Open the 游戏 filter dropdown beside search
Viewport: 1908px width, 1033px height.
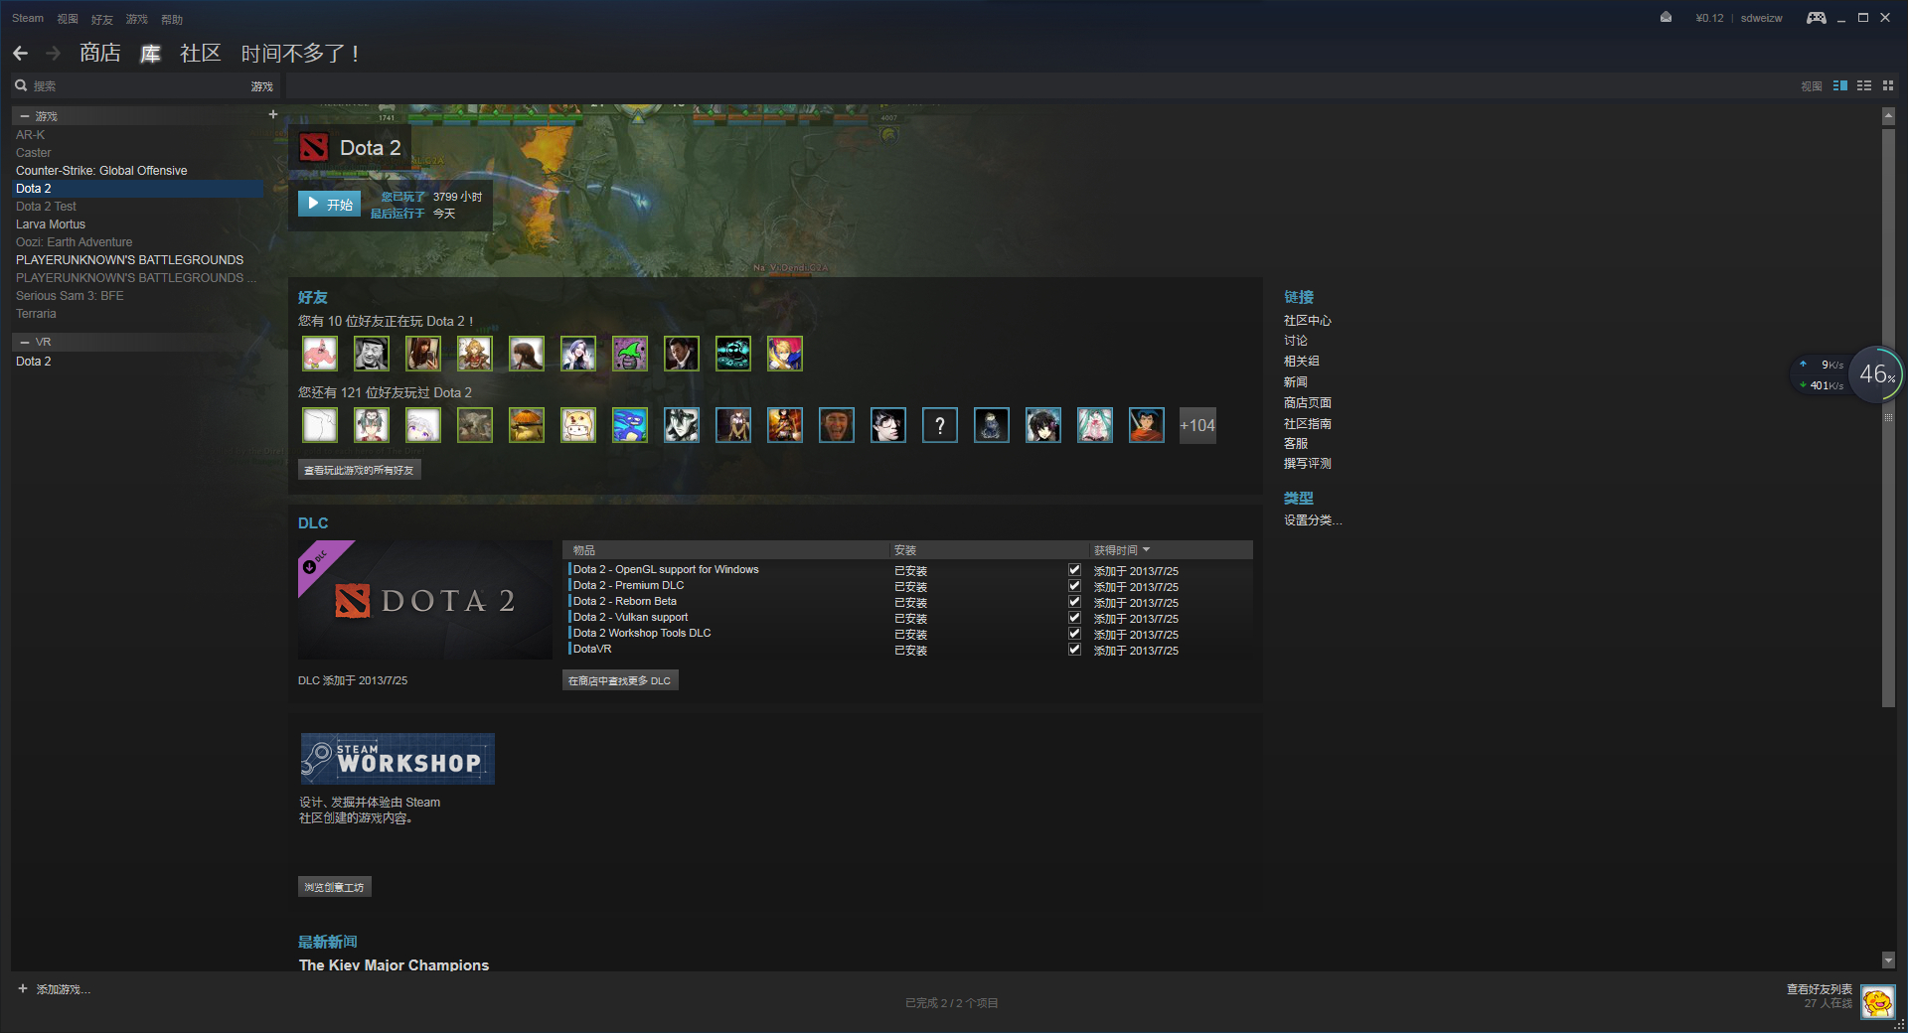[261, 86]
